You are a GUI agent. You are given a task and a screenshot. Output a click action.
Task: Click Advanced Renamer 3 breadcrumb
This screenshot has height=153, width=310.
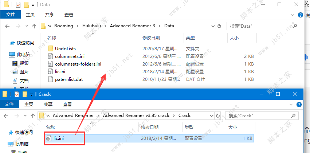[133, 26]
